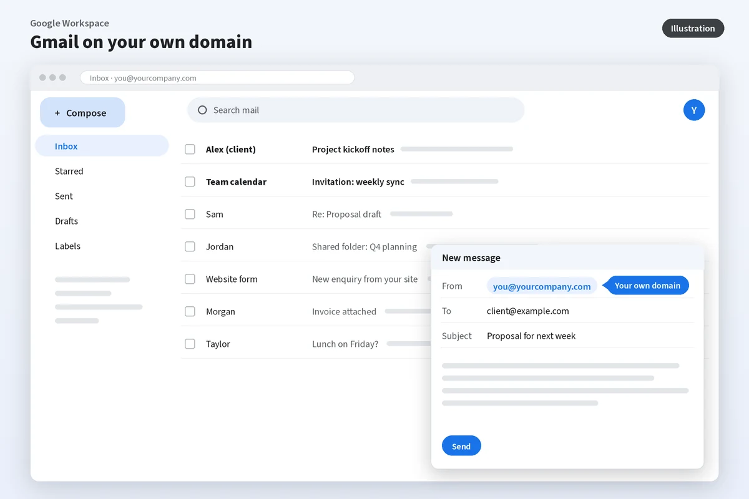The width and height of the screenshot is (749, 499).
Task: Click the New message header bar
Action: [x=567, y=258]
